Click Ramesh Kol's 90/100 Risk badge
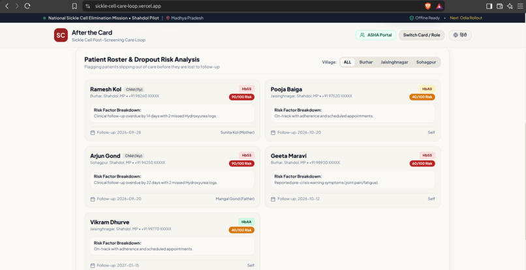The image size is (526, 270). (x=241, y=97)
